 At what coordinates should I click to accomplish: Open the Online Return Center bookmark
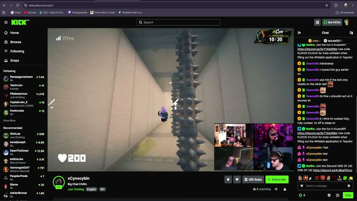(103, 12)
